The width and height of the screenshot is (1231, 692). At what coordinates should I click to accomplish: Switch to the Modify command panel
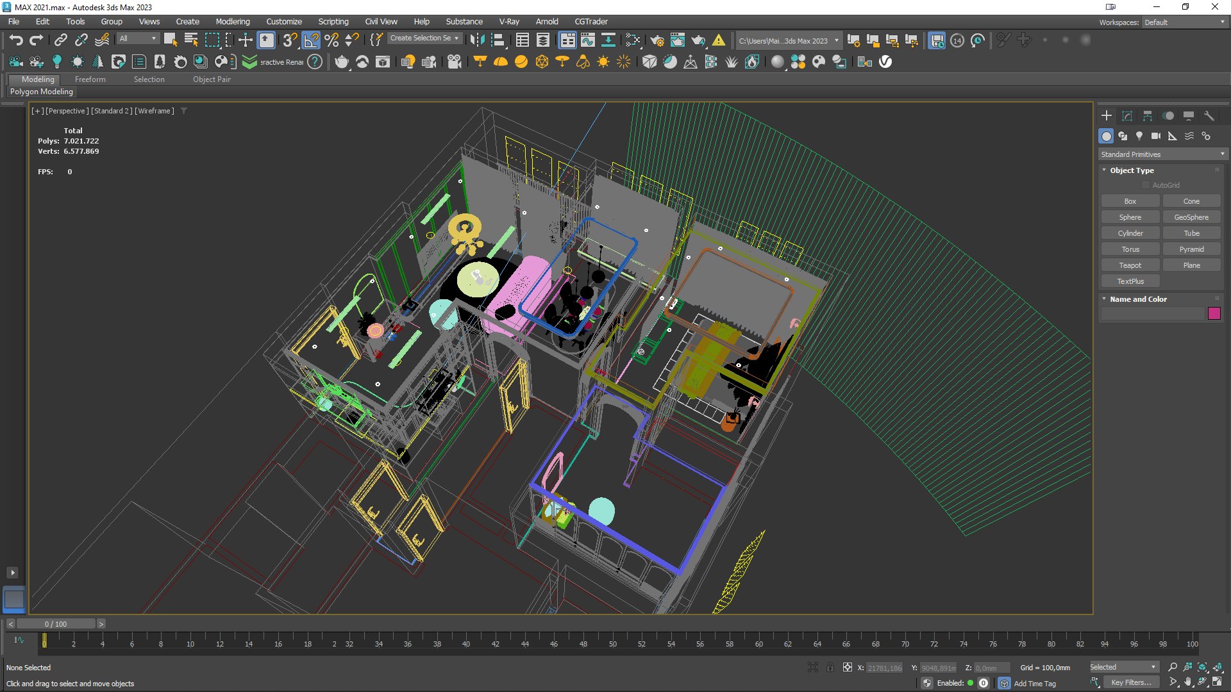tap(1127, 116)
